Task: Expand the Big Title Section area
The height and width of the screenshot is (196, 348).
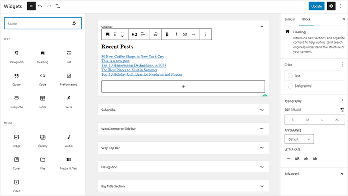Action: click(x=183, y=186)
